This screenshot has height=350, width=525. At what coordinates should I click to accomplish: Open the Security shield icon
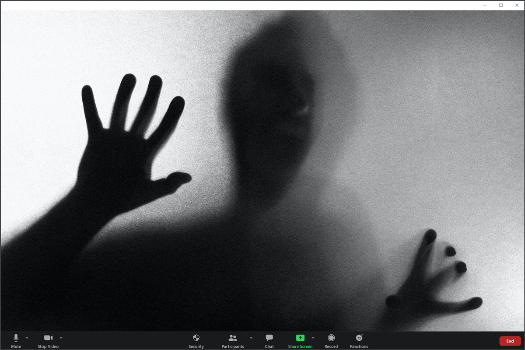click(x=196, y=338)
